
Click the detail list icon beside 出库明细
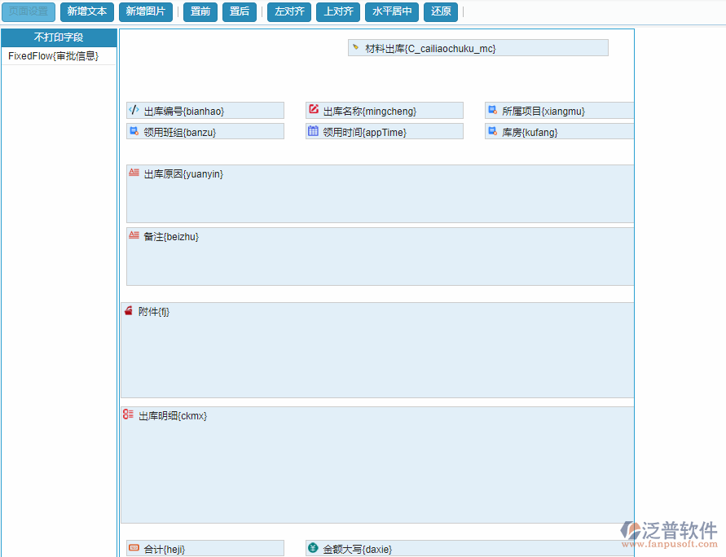tap(128, 414)
